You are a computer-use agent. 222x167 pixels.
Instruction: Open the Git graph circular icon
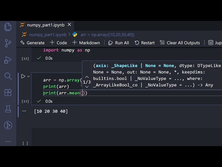(8, 125)
